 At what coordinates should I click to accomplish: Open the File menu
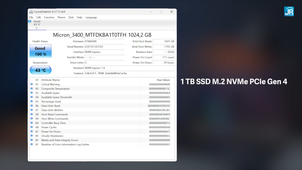[x=31, y=18]
